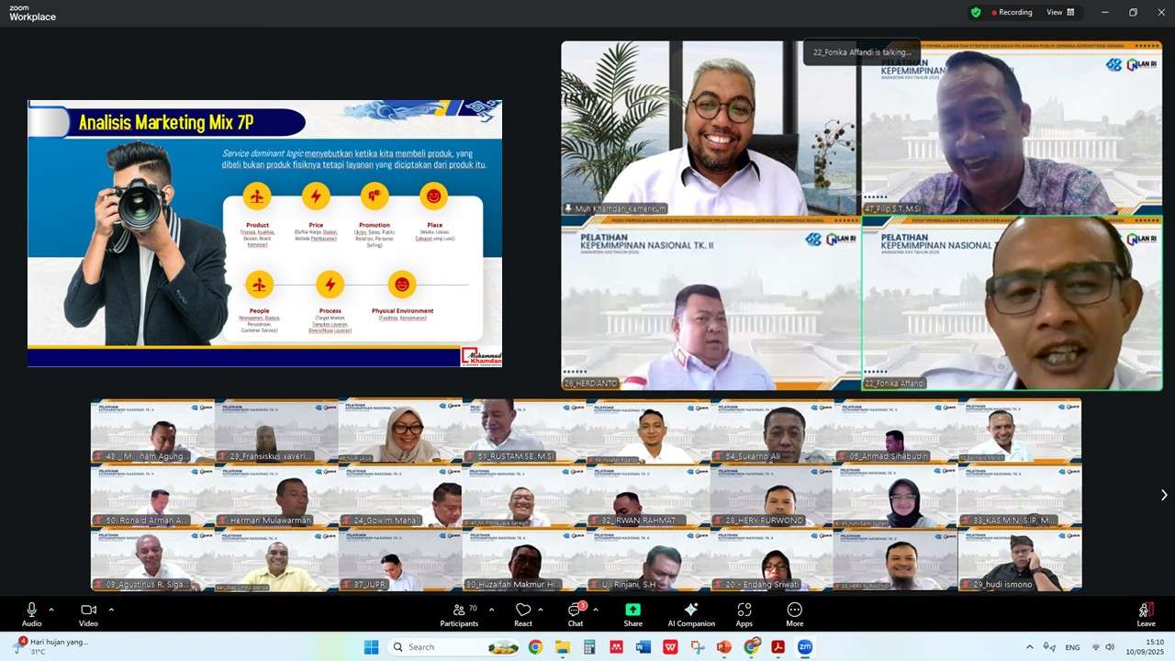Viewport: 1175px width, 661px height.
Task: Expand the caret beside Participants
Action: (491, 610)
